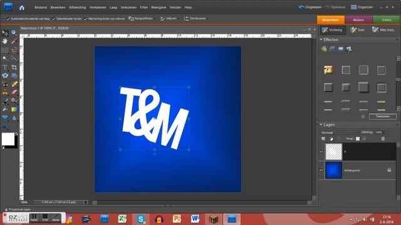Collapse the Effecten panel
Image resolution: width=401 pixels, height=225 pixels.
coord(321,40)
